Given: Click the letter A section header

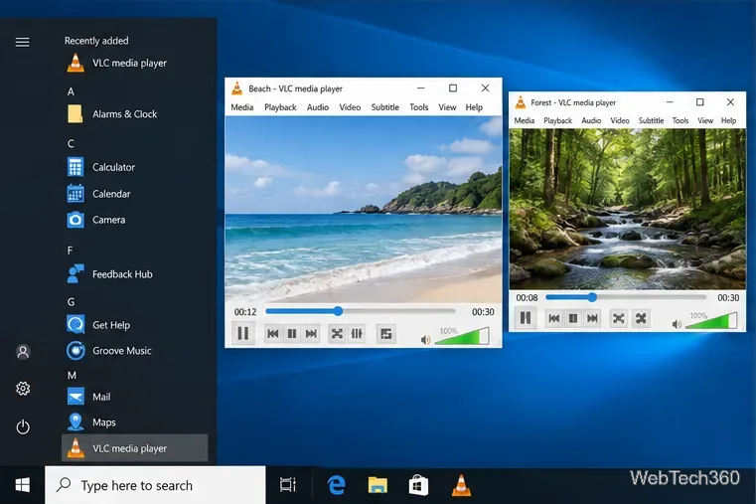Looking at the screenshot, I should tap(71, 91).
